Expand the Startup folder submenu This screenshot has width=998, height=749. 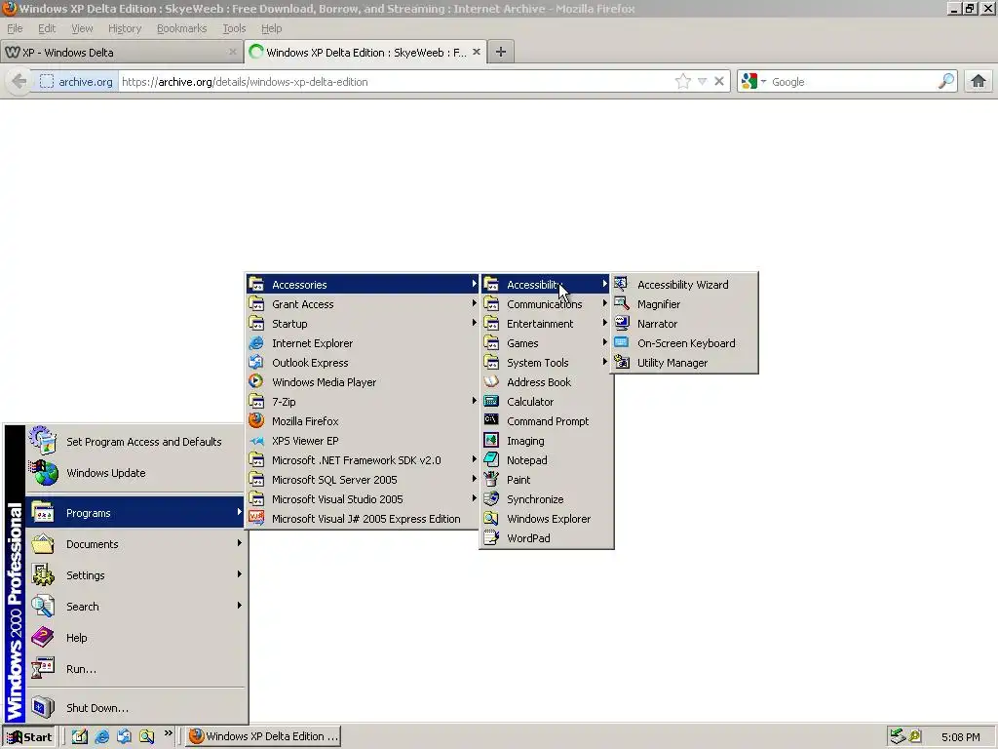pyautogui.click(x=363, y=324)
